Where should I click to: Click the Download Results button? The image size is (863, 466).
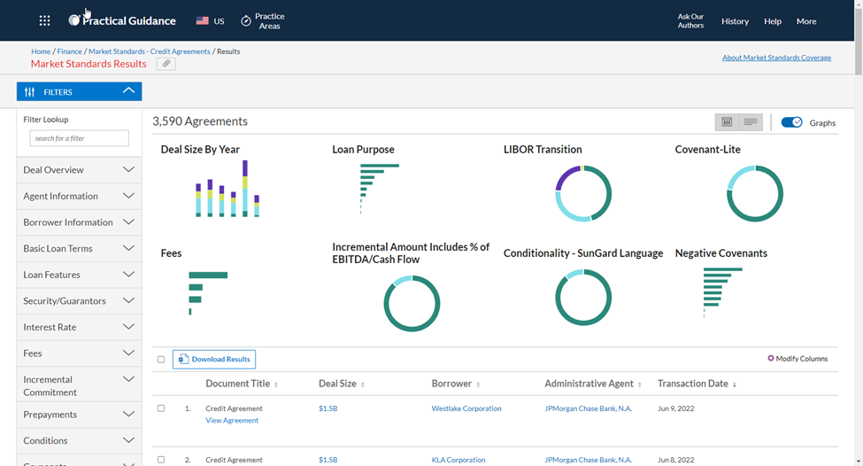[x=214, y=359]
